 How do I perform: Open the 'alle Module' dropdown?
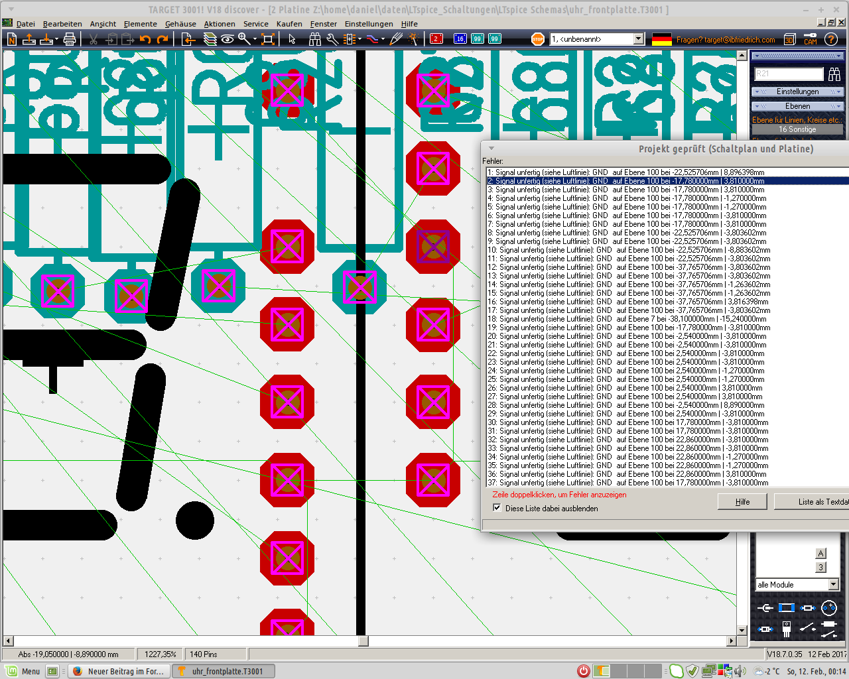click(834, 585)
